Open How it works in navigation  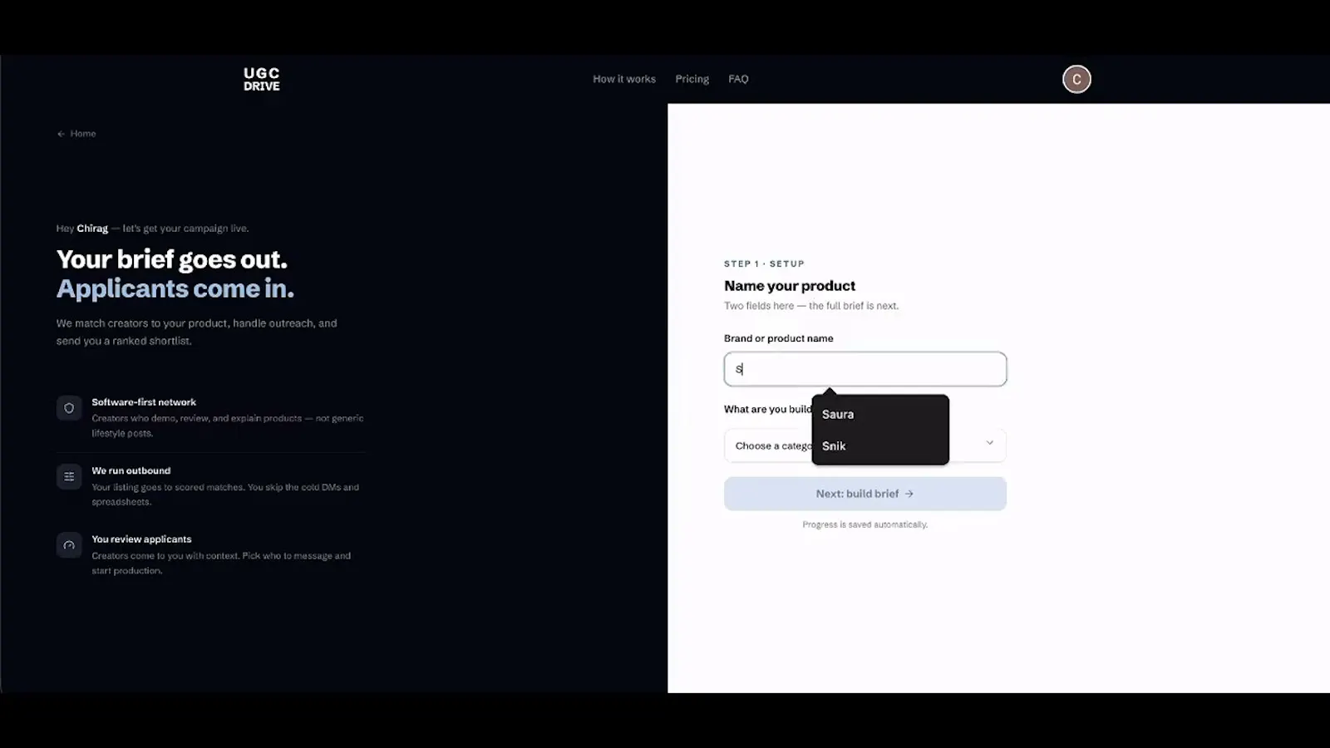click(x=624, y=79)
